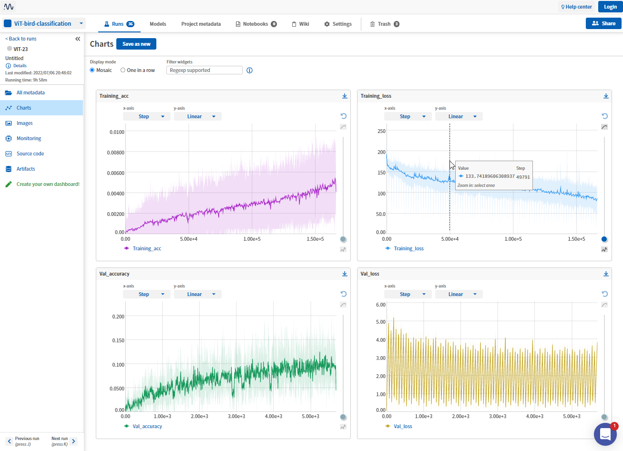This screenshot has height=451, width=623.
Task: Open Training_acc x-axis Step dropdown
Action: click(146, 116)
